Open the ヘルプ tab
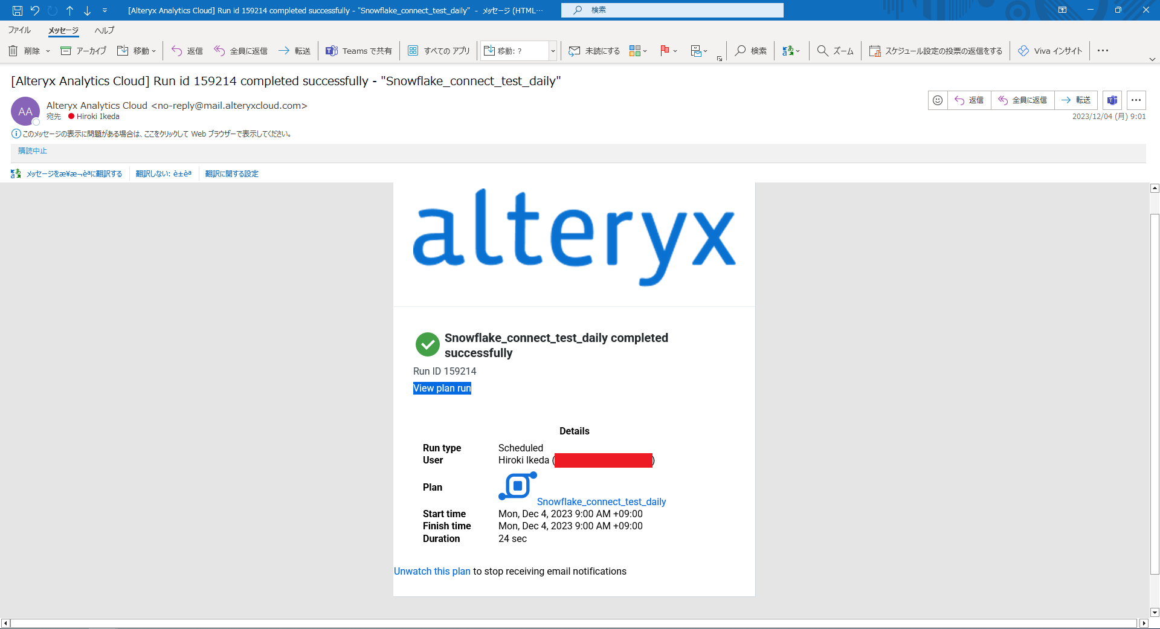The width and height of the screenshot is (1160, 629). 104,30
